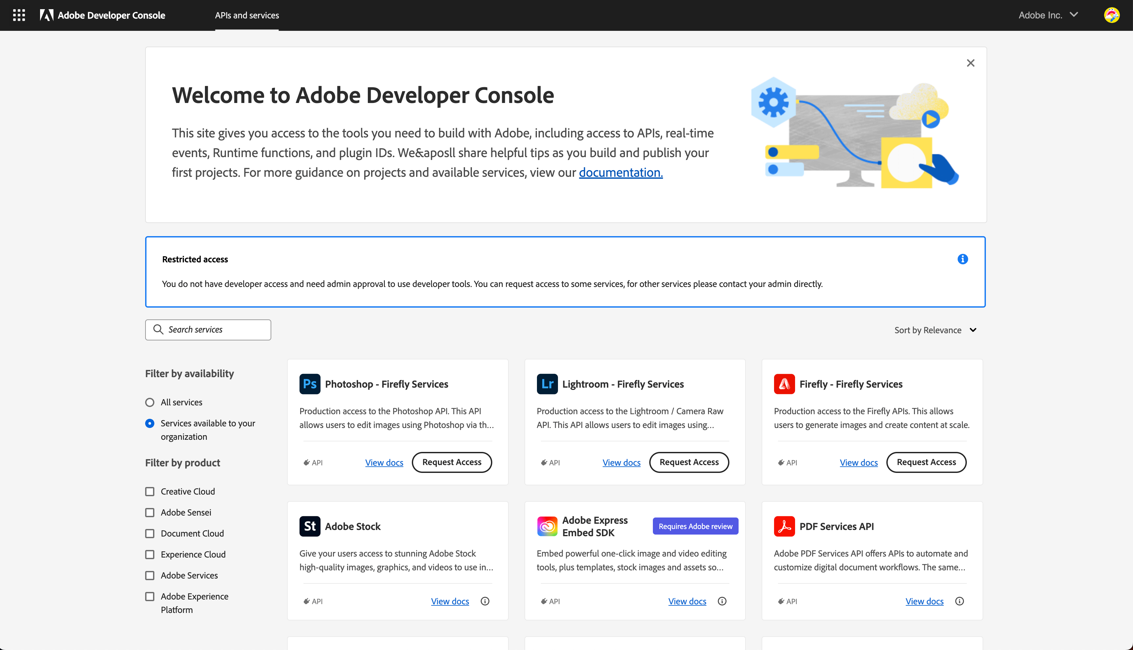Open the Sort by Relevance dropdown
Viewport: 1133px width, 650px height.
[935, 330]
